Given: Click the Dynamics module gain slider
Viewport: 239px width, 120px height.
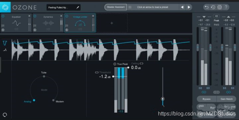Looking at the screenshot, I should [61, 24].
